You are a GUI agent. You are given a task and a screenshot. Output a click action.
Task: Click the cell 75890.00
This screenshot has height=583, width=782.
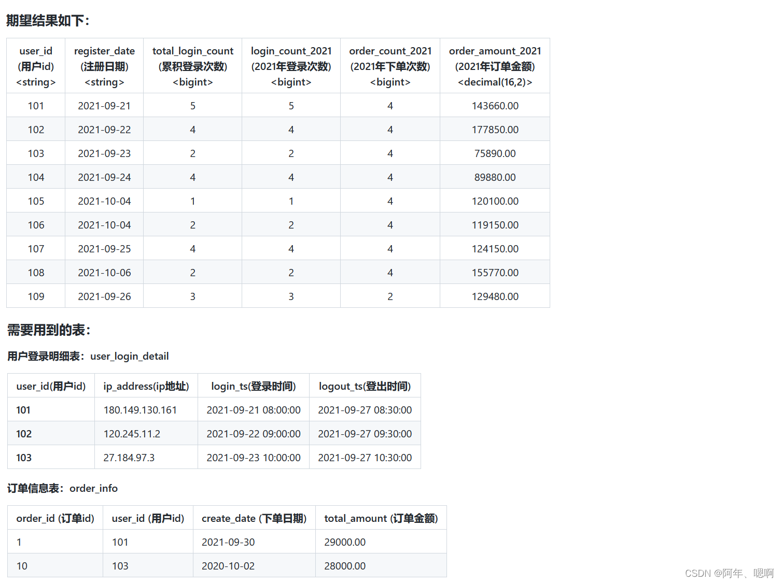[x=495, y=153]
